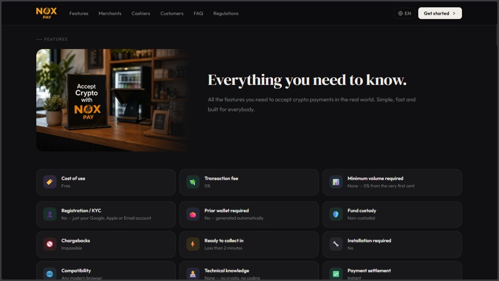499x281 pixels.
Task: Click 'Less than 2 minutes' text
Action: [223, 248]
